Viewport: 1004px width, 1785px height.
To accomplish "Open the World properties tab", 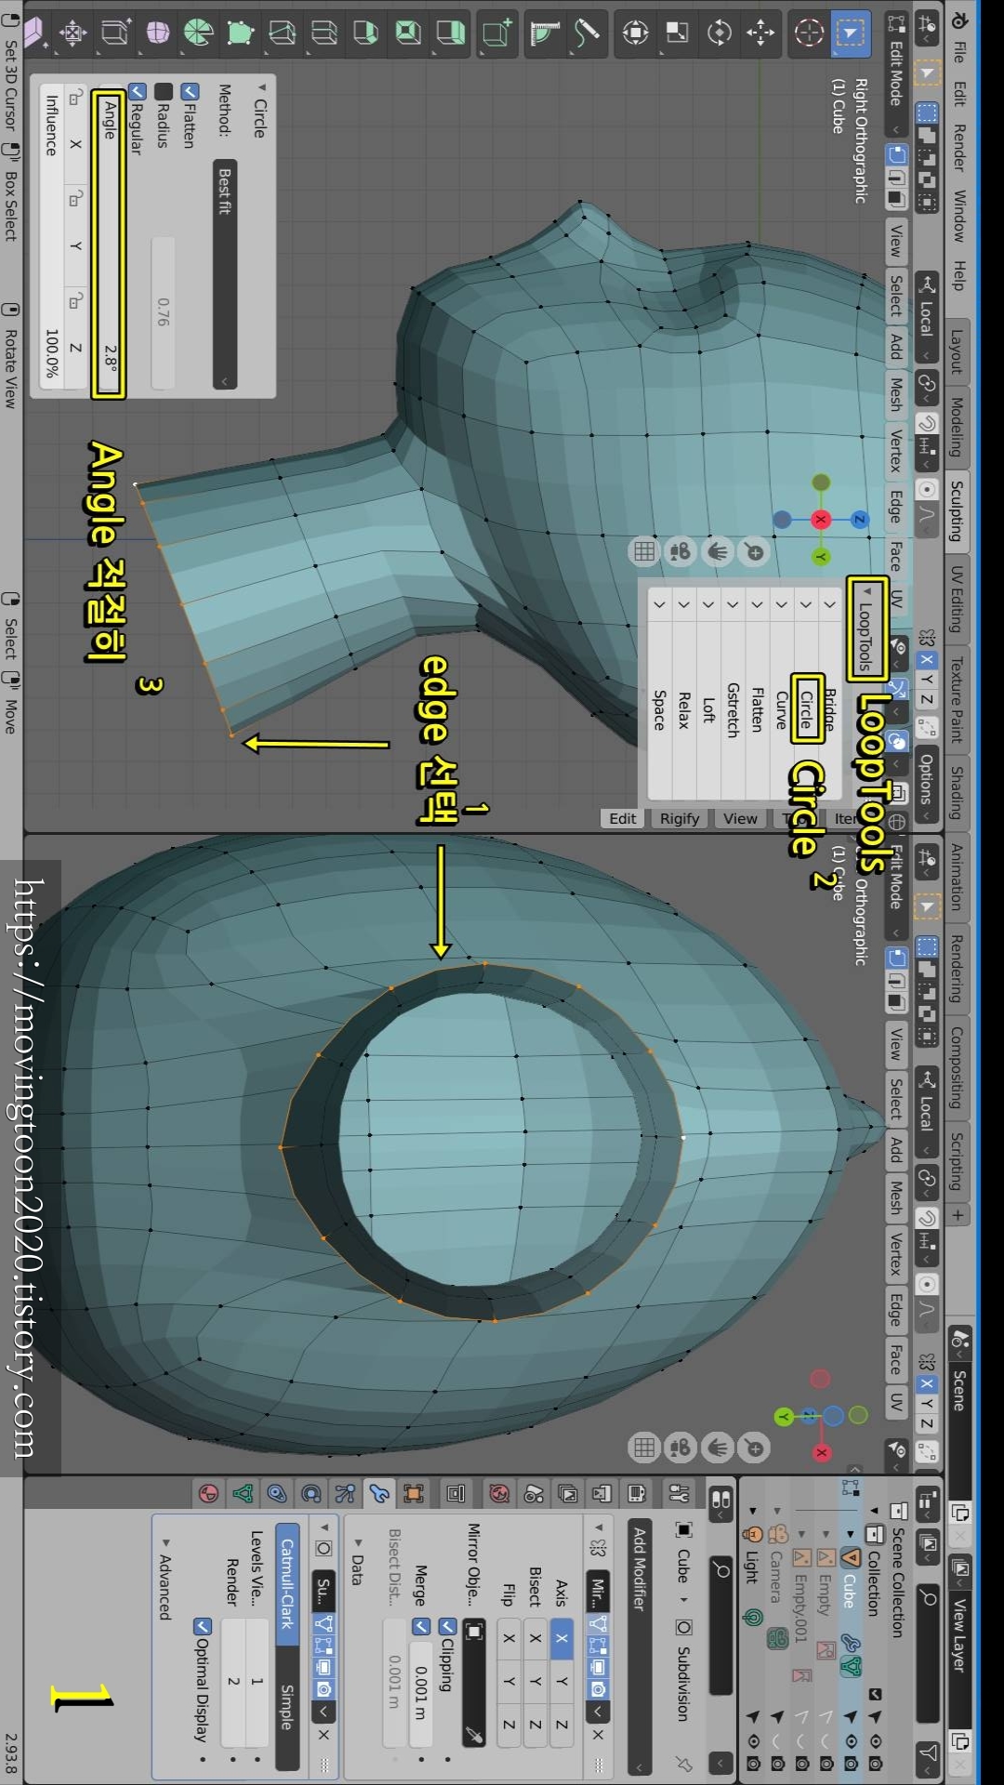I will pos(499,1494).
